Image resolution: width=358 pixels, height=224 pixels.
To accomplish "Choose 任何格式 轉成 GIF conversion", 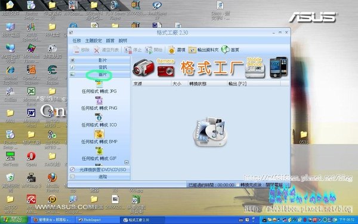I will (99, 154).
